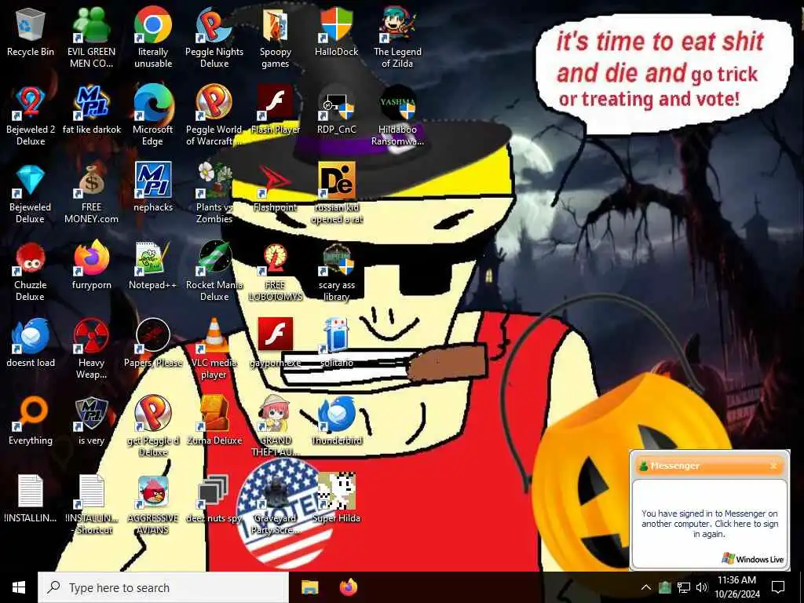The width and height of the screenshot is (804, 603).
Task: Select the nephacks icon
Action: tap(153, 181)
